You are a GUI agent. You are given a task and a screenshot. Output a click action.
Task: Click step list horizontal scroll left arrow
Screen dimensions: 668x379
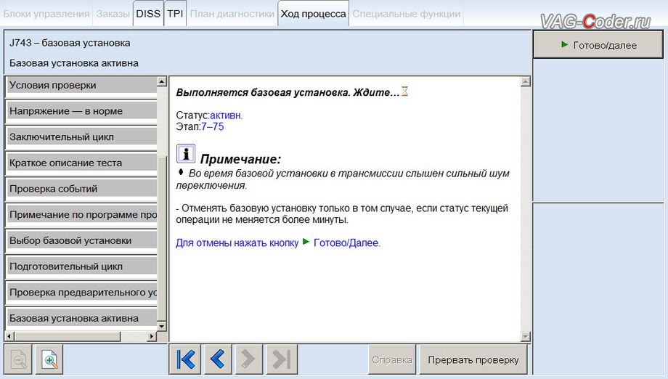click(x=9, y=336)
